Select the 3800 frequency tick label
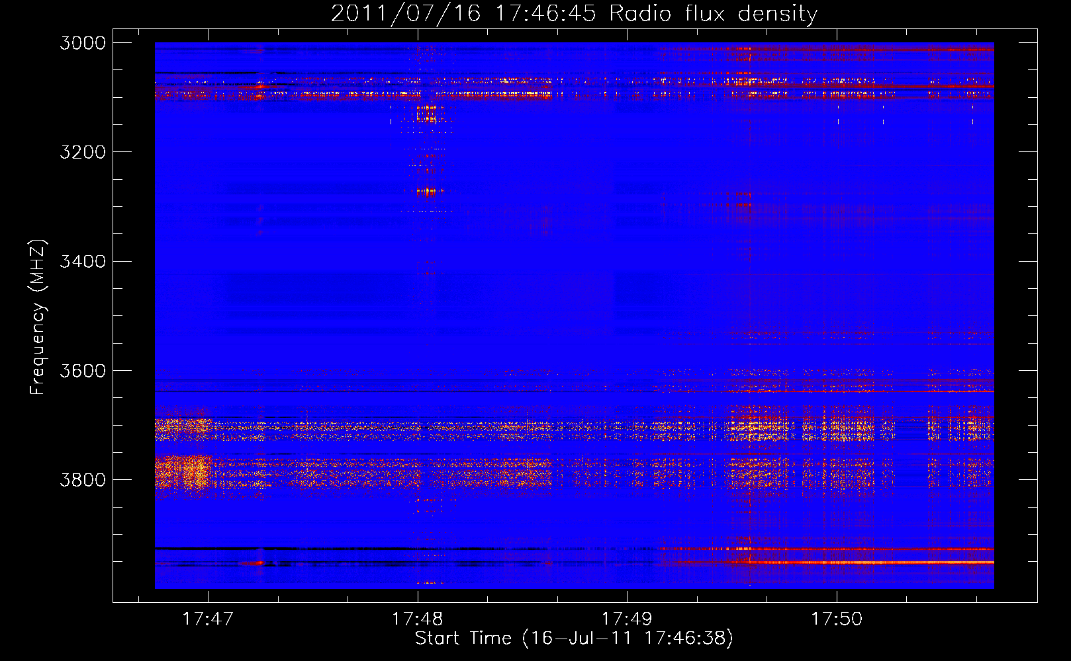 (83, 479)
